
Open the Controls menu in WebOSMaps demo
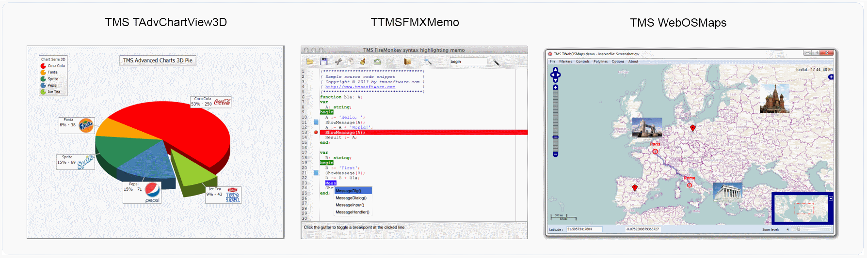[x=583, y=61]
